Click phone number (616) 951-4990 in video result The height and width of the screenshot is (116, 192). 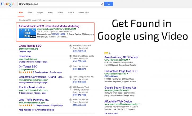[59, 34]
